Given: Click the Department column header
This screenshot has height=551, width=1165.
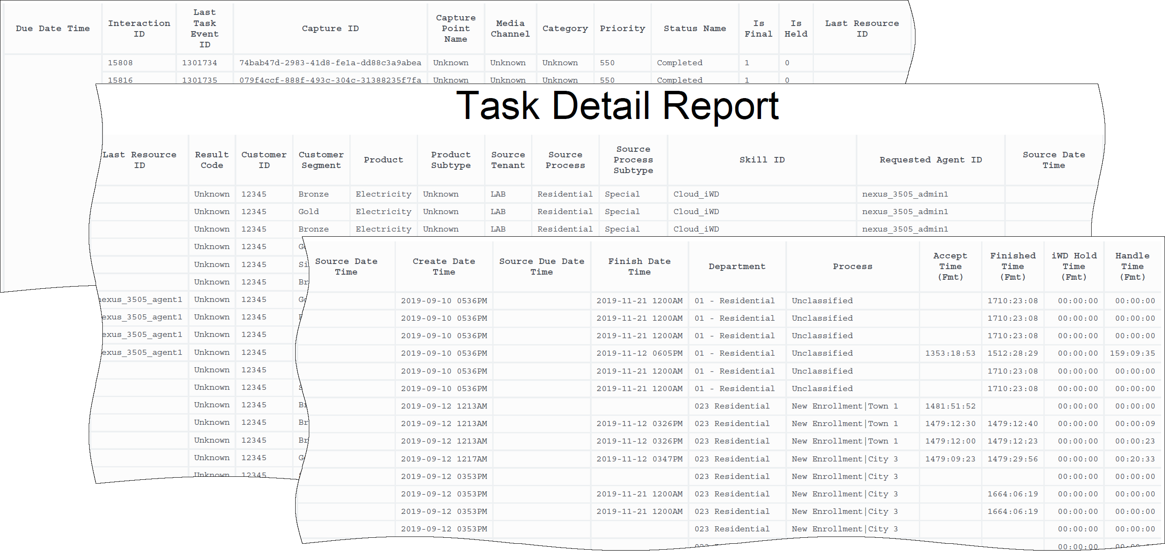Looking at the screenshot, I should coord(737,267).
